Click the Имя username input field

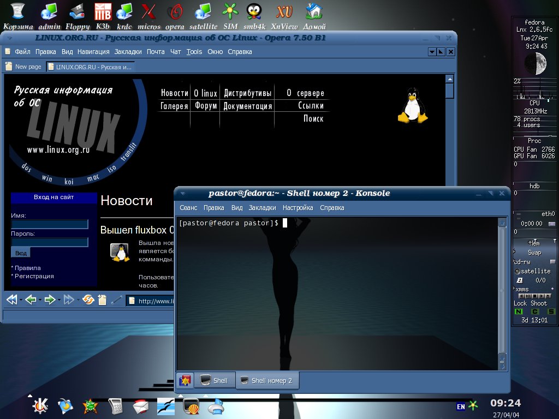(x=50, y=224)
